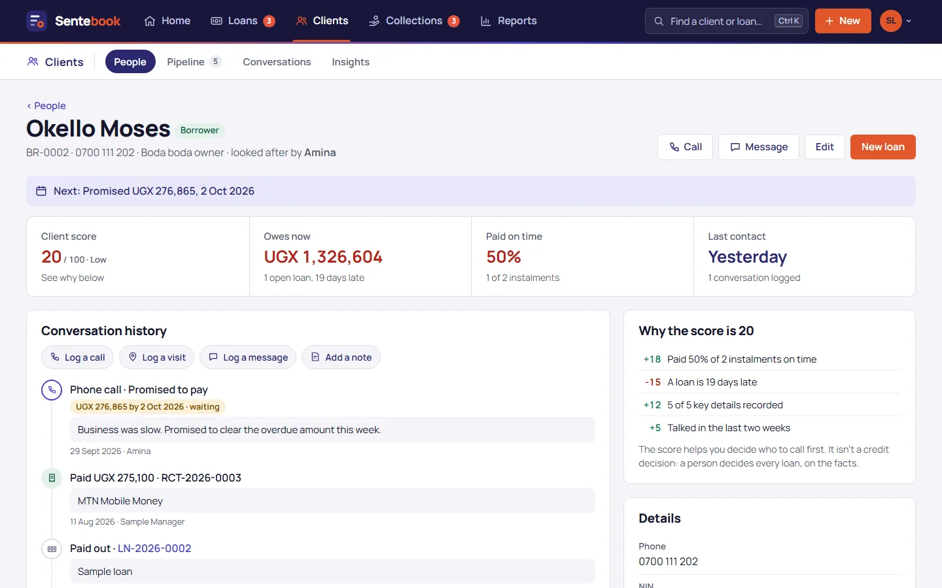Open the Reports navigation item
The width and height of the screenshot is (942, 588).
508,21
